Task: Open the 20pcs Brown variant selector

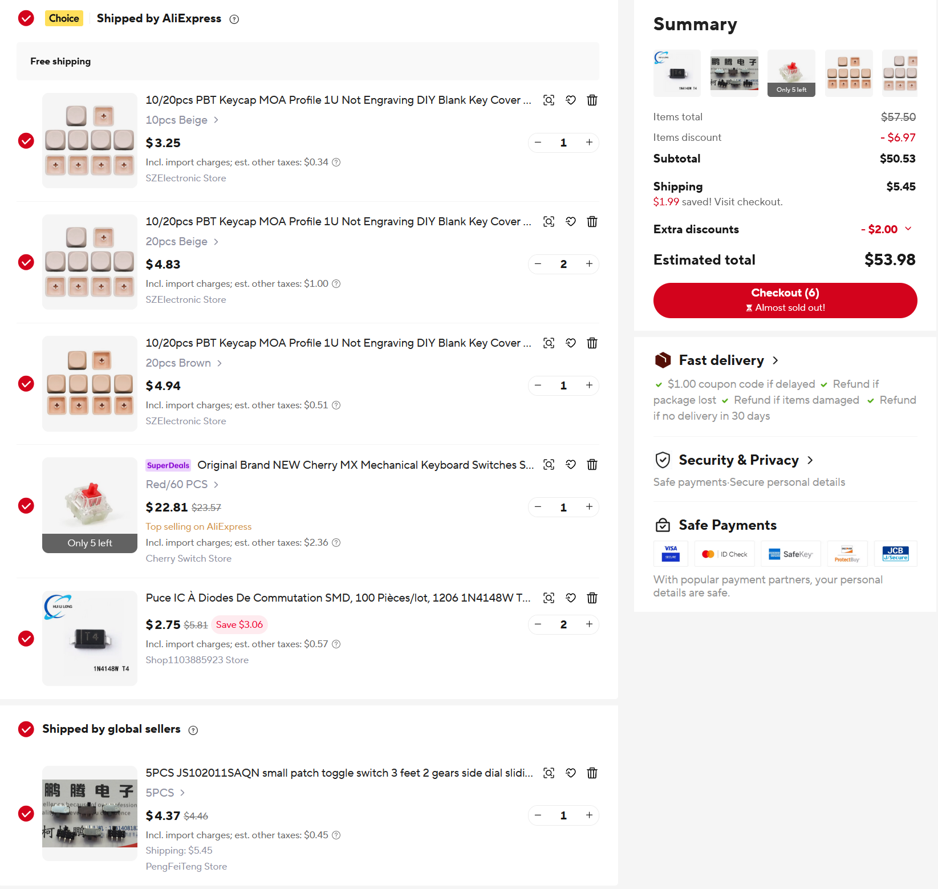Action: pyautogui.click(x=183, y=363)
